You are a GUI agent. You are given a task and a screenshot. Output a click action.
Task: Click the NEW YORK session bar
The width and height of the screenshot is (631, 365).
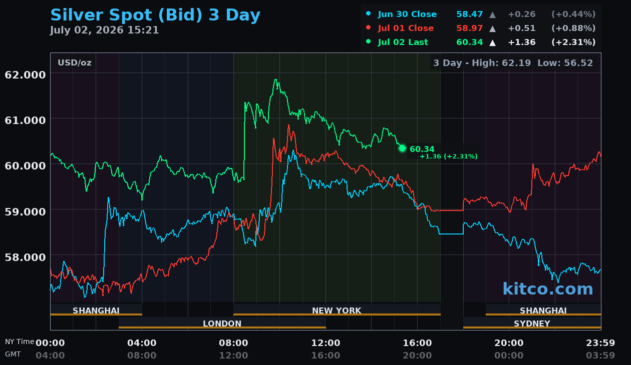click(x=337, y=310)
